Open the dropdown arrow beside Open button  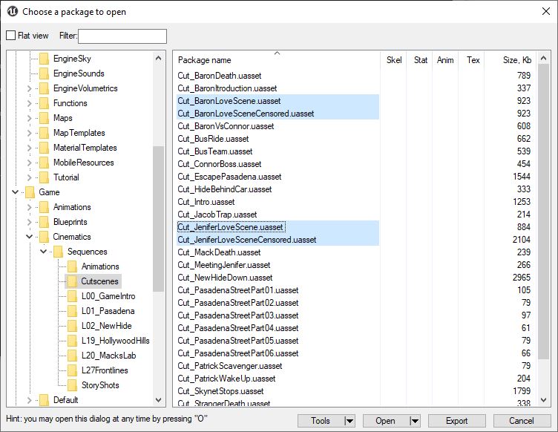414,421
